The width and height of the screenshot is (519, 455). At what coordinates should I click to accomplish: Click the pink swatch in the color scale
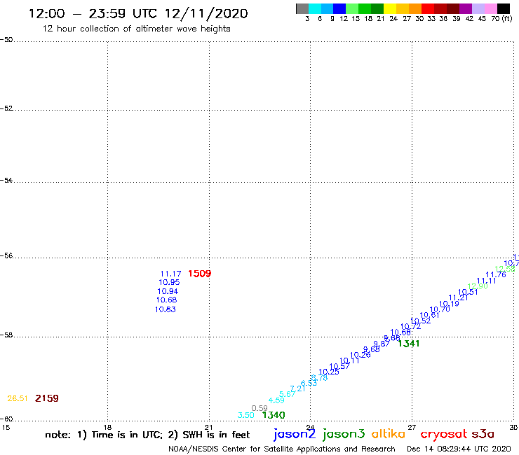point(490,8)
